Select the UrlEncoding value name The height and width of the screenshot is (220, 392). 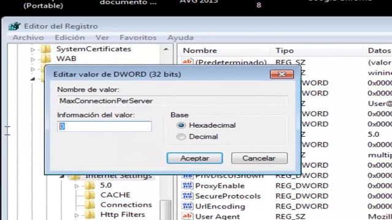pos(220,207)
